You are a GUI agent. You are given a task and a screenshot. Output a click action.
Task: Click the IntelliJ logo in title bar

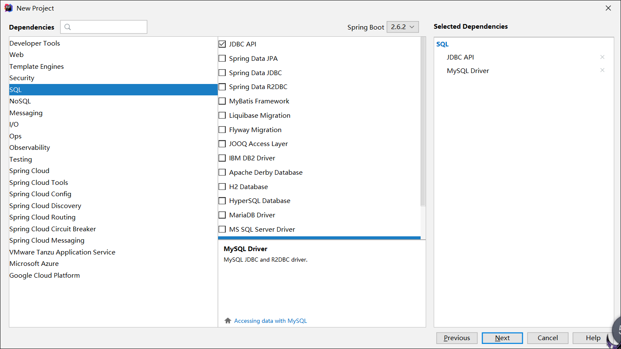coord(8,8)
